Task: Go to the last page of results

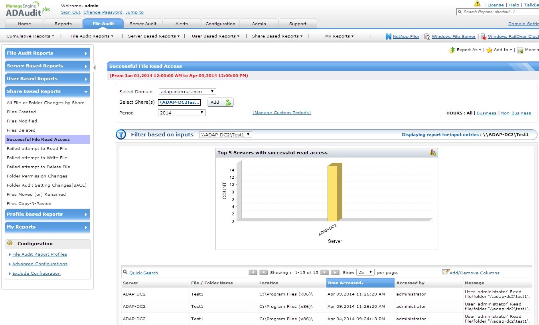Action: point(335,272)
